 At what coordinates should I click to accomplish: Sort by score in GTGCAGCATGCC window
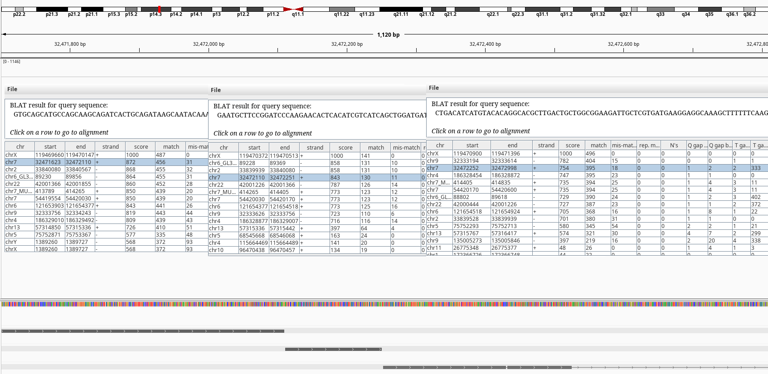pyautogui.click(x=141, y=146)
